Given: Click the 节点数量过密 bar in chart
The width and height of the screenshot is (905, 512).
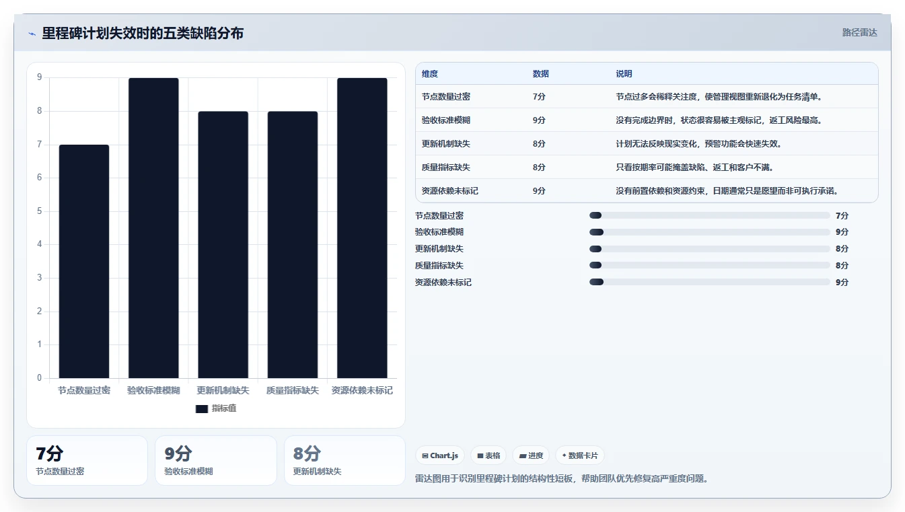Looking at the screenshot, I should pyautogui.click(x=84, y=261).
